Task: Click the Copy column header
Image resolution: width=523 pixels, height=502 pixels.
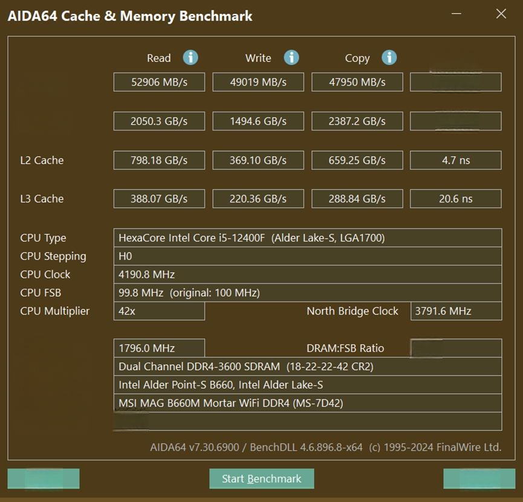Action: pyautogui.click(x=357, y=59)
